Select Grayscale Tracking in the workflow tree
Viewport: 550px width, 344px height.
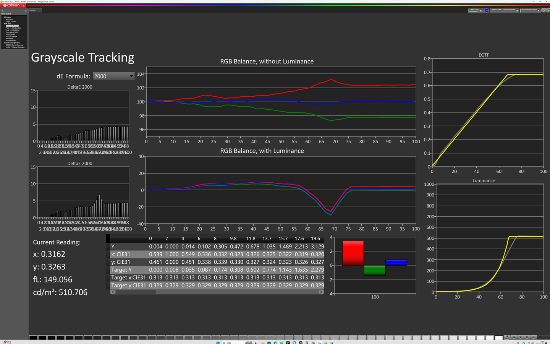(12, 26)
